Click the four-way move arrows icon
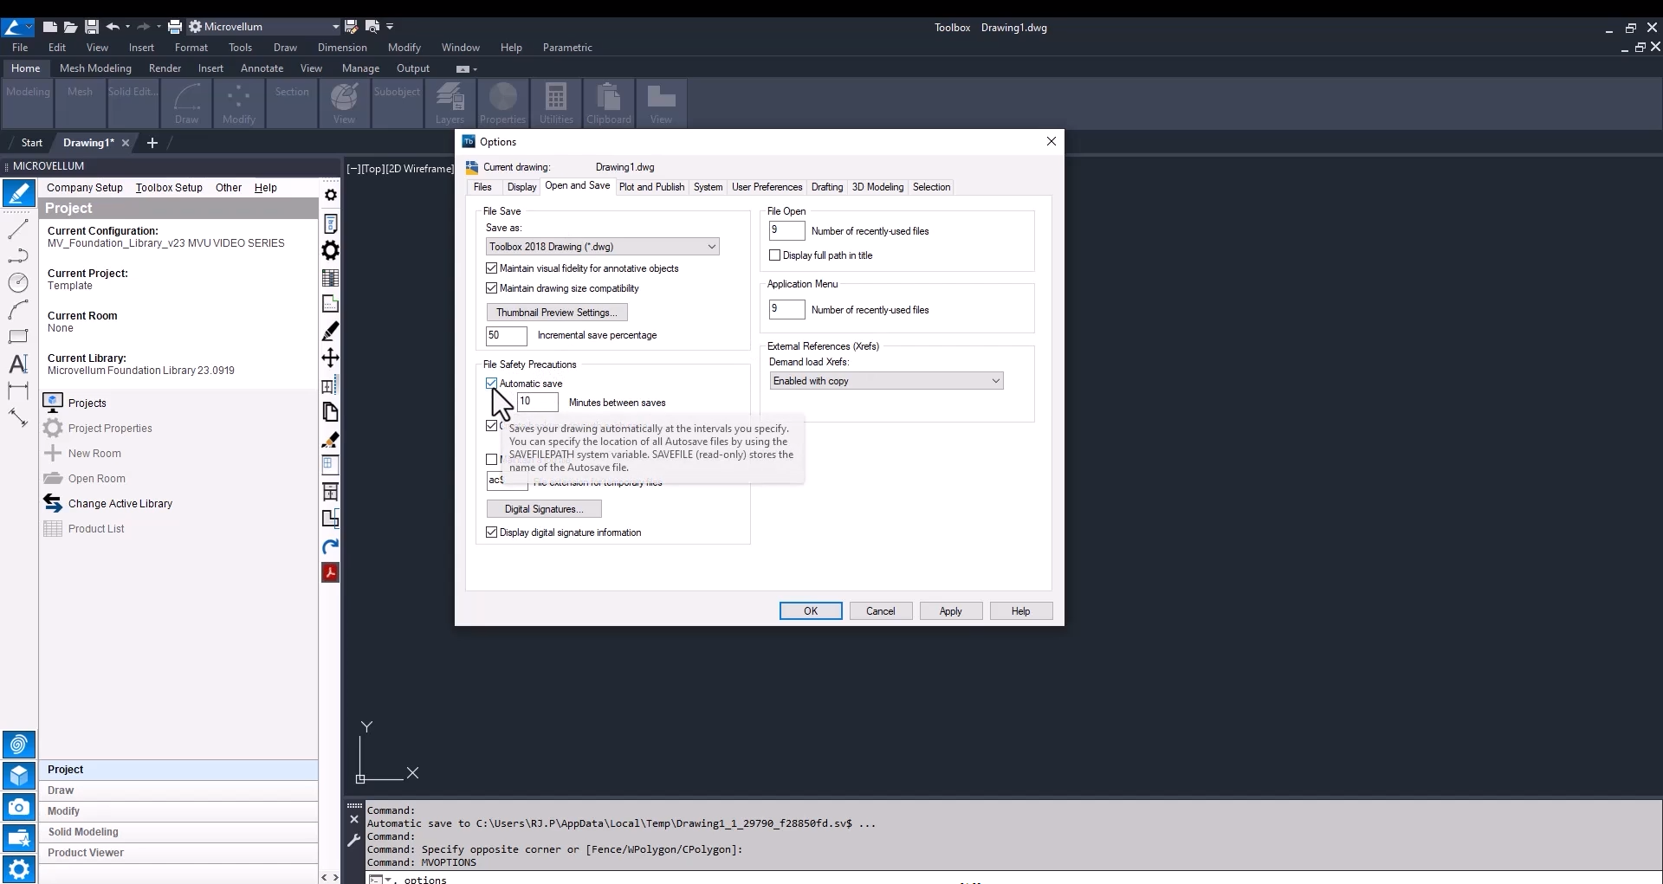The image size is (1663, 884). (330, 358)
